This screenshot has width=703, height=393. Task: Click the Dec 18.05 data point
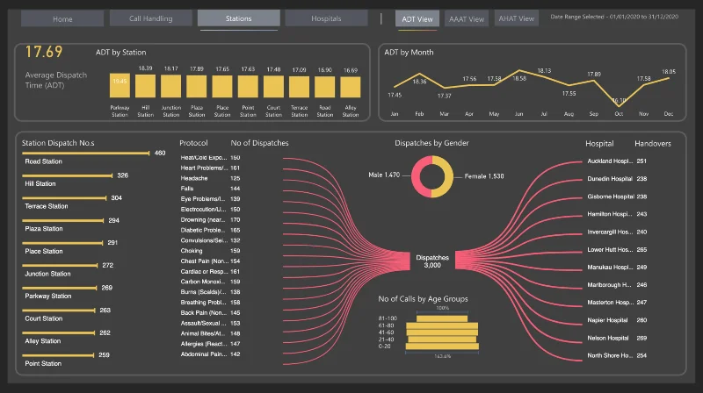[669, 78]
